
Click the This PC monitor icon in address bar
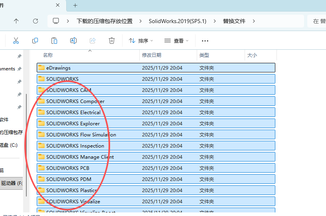[56, 21]
